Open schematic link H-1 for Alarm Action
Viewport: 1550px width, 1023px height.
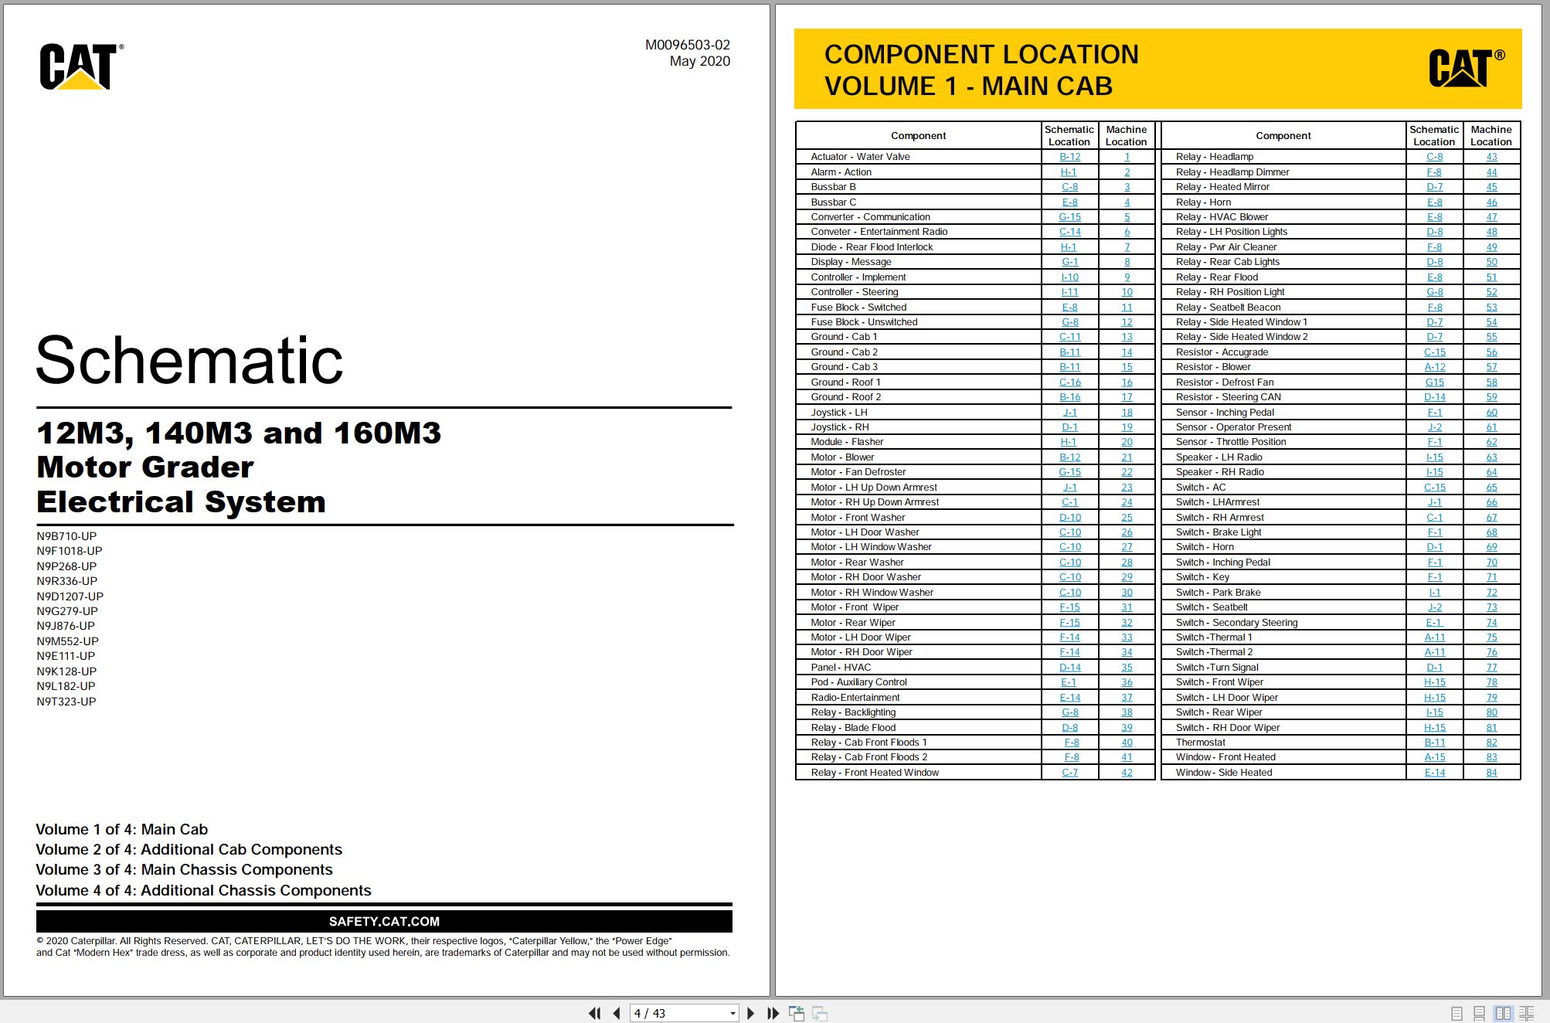[1068, 172]
